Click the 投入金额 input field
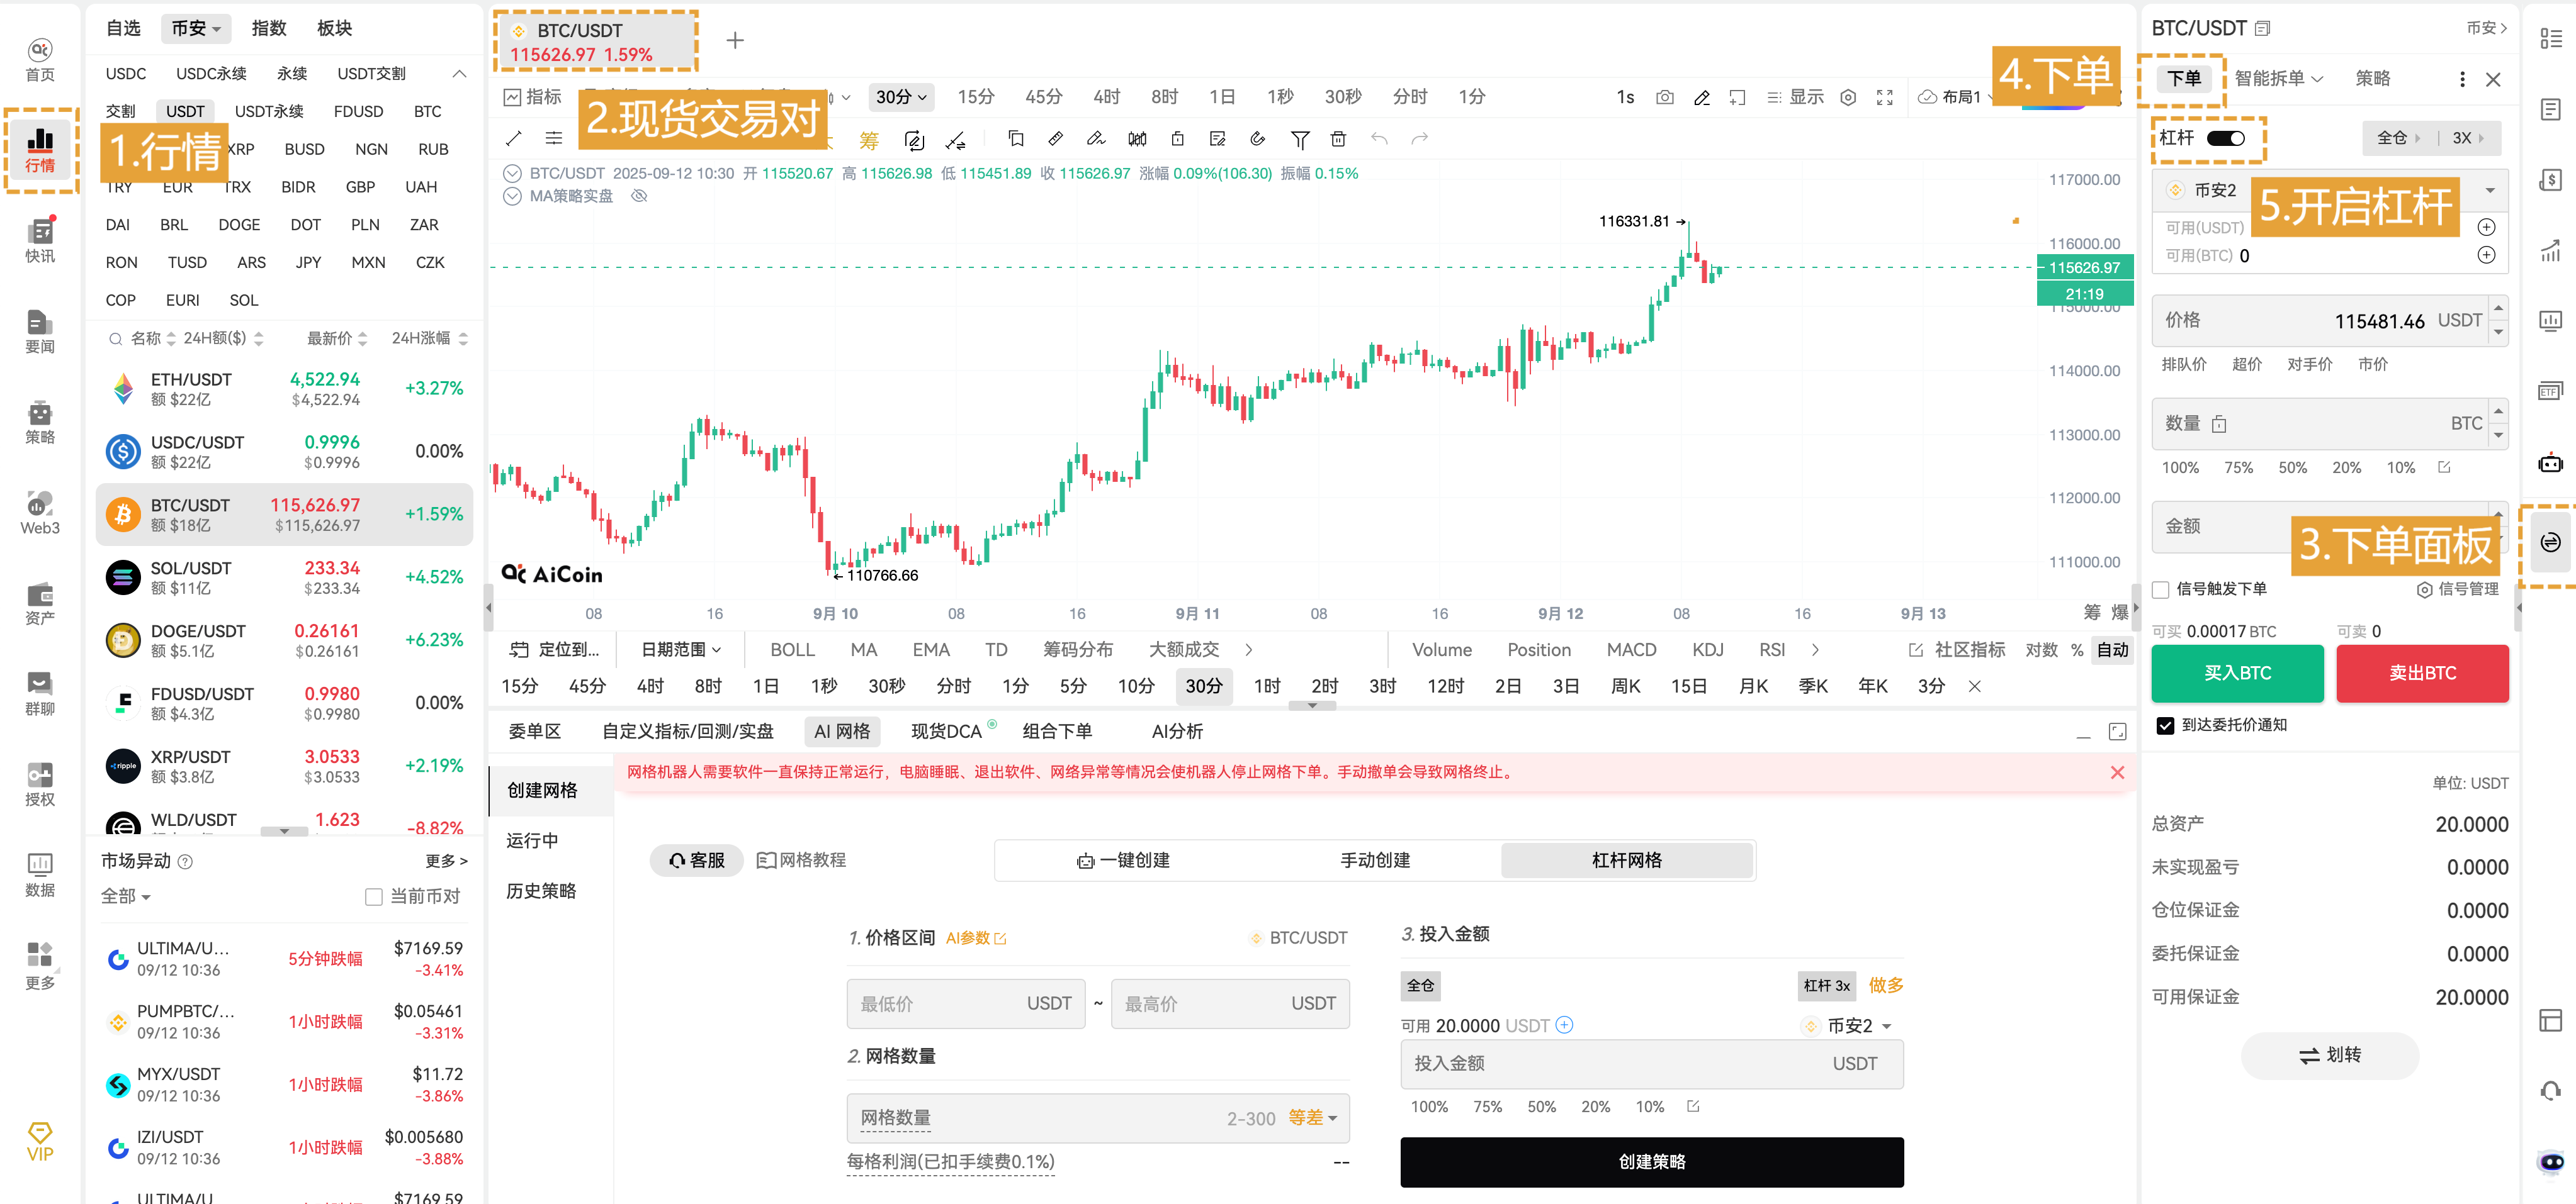 click(x=1651, y=1063)
